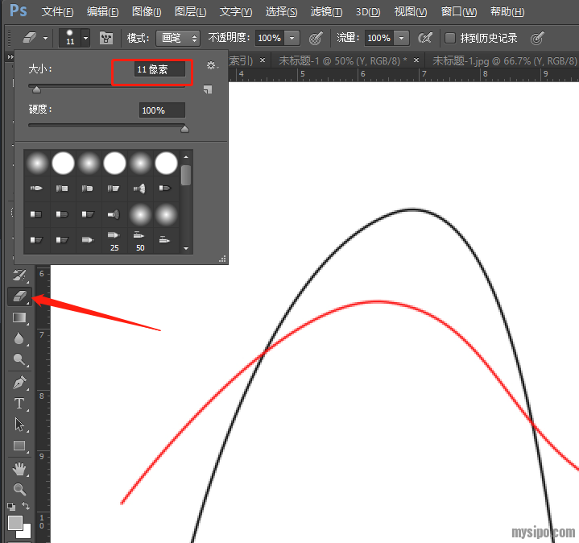Open the brush preset gear settings menu
This screenshot has height=543, width=579.
pos(211,65)
